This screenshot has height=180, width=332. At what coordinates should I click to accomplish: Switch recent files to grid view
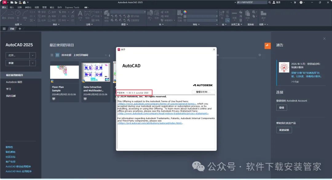pyautogui.click(x=57, y=55)
